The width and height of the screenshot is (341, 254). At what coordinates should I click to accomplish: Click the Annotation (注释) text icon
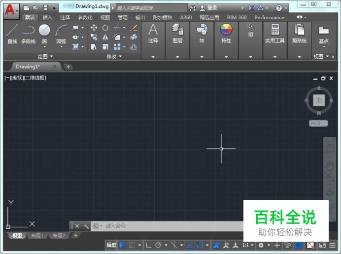153,31
